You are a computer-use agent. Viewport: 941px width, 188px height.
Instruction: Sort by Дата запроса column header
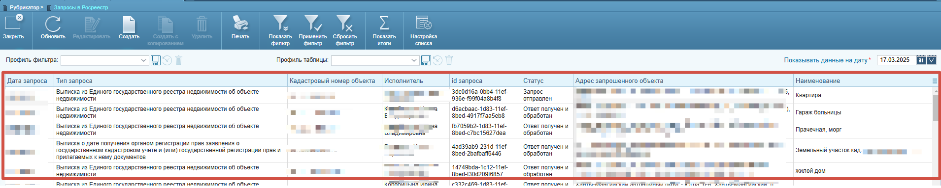coord(29,81)
